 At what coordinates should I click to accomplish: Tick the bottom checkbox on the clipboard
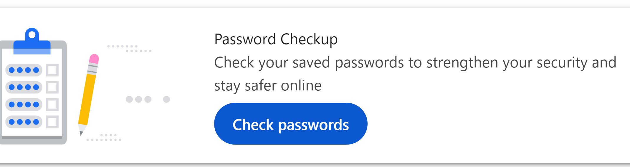[52, 122]
